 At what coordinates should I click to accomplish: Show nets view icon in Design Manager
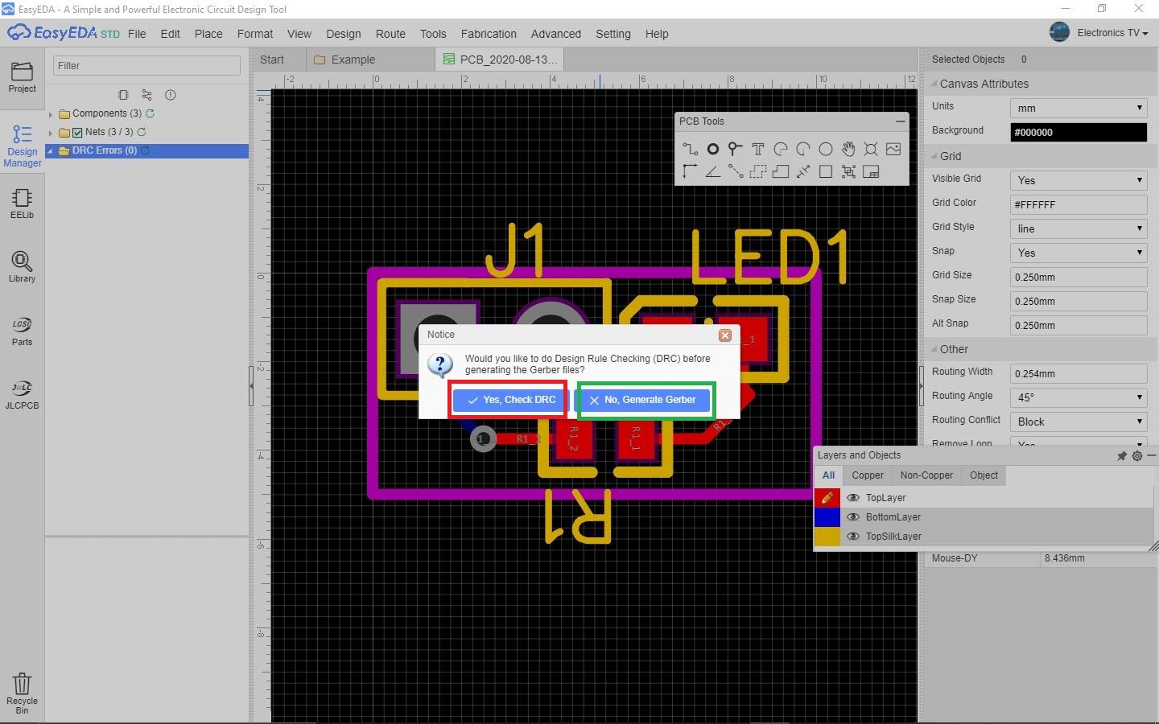click(146, 95)
